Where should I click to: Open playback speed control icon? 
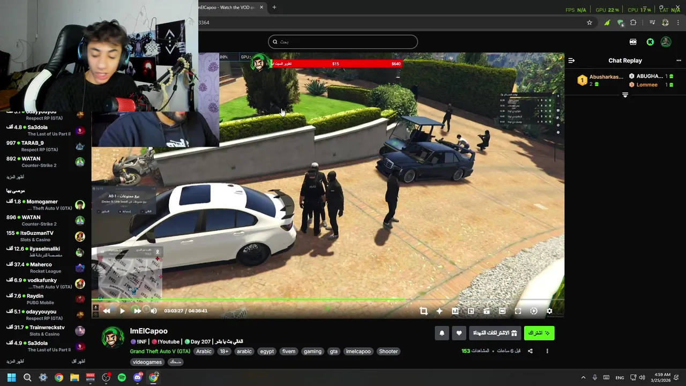(x=534, y=311)
